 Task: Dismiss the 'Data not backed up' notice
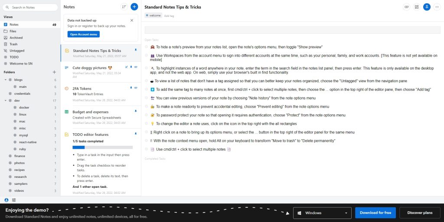click(x=132, y=20)
